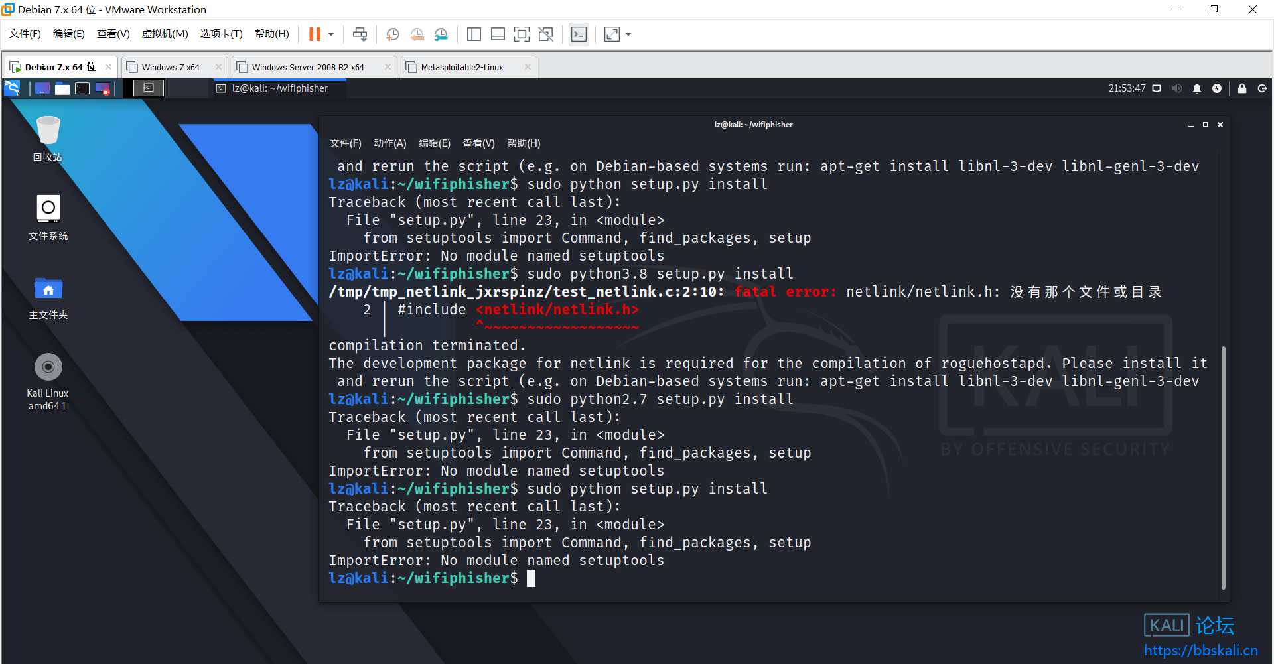The height and width of the screenshot is (664, 1274).
Task: Toggle the thumbnail bar display
Action: point(498,34)
